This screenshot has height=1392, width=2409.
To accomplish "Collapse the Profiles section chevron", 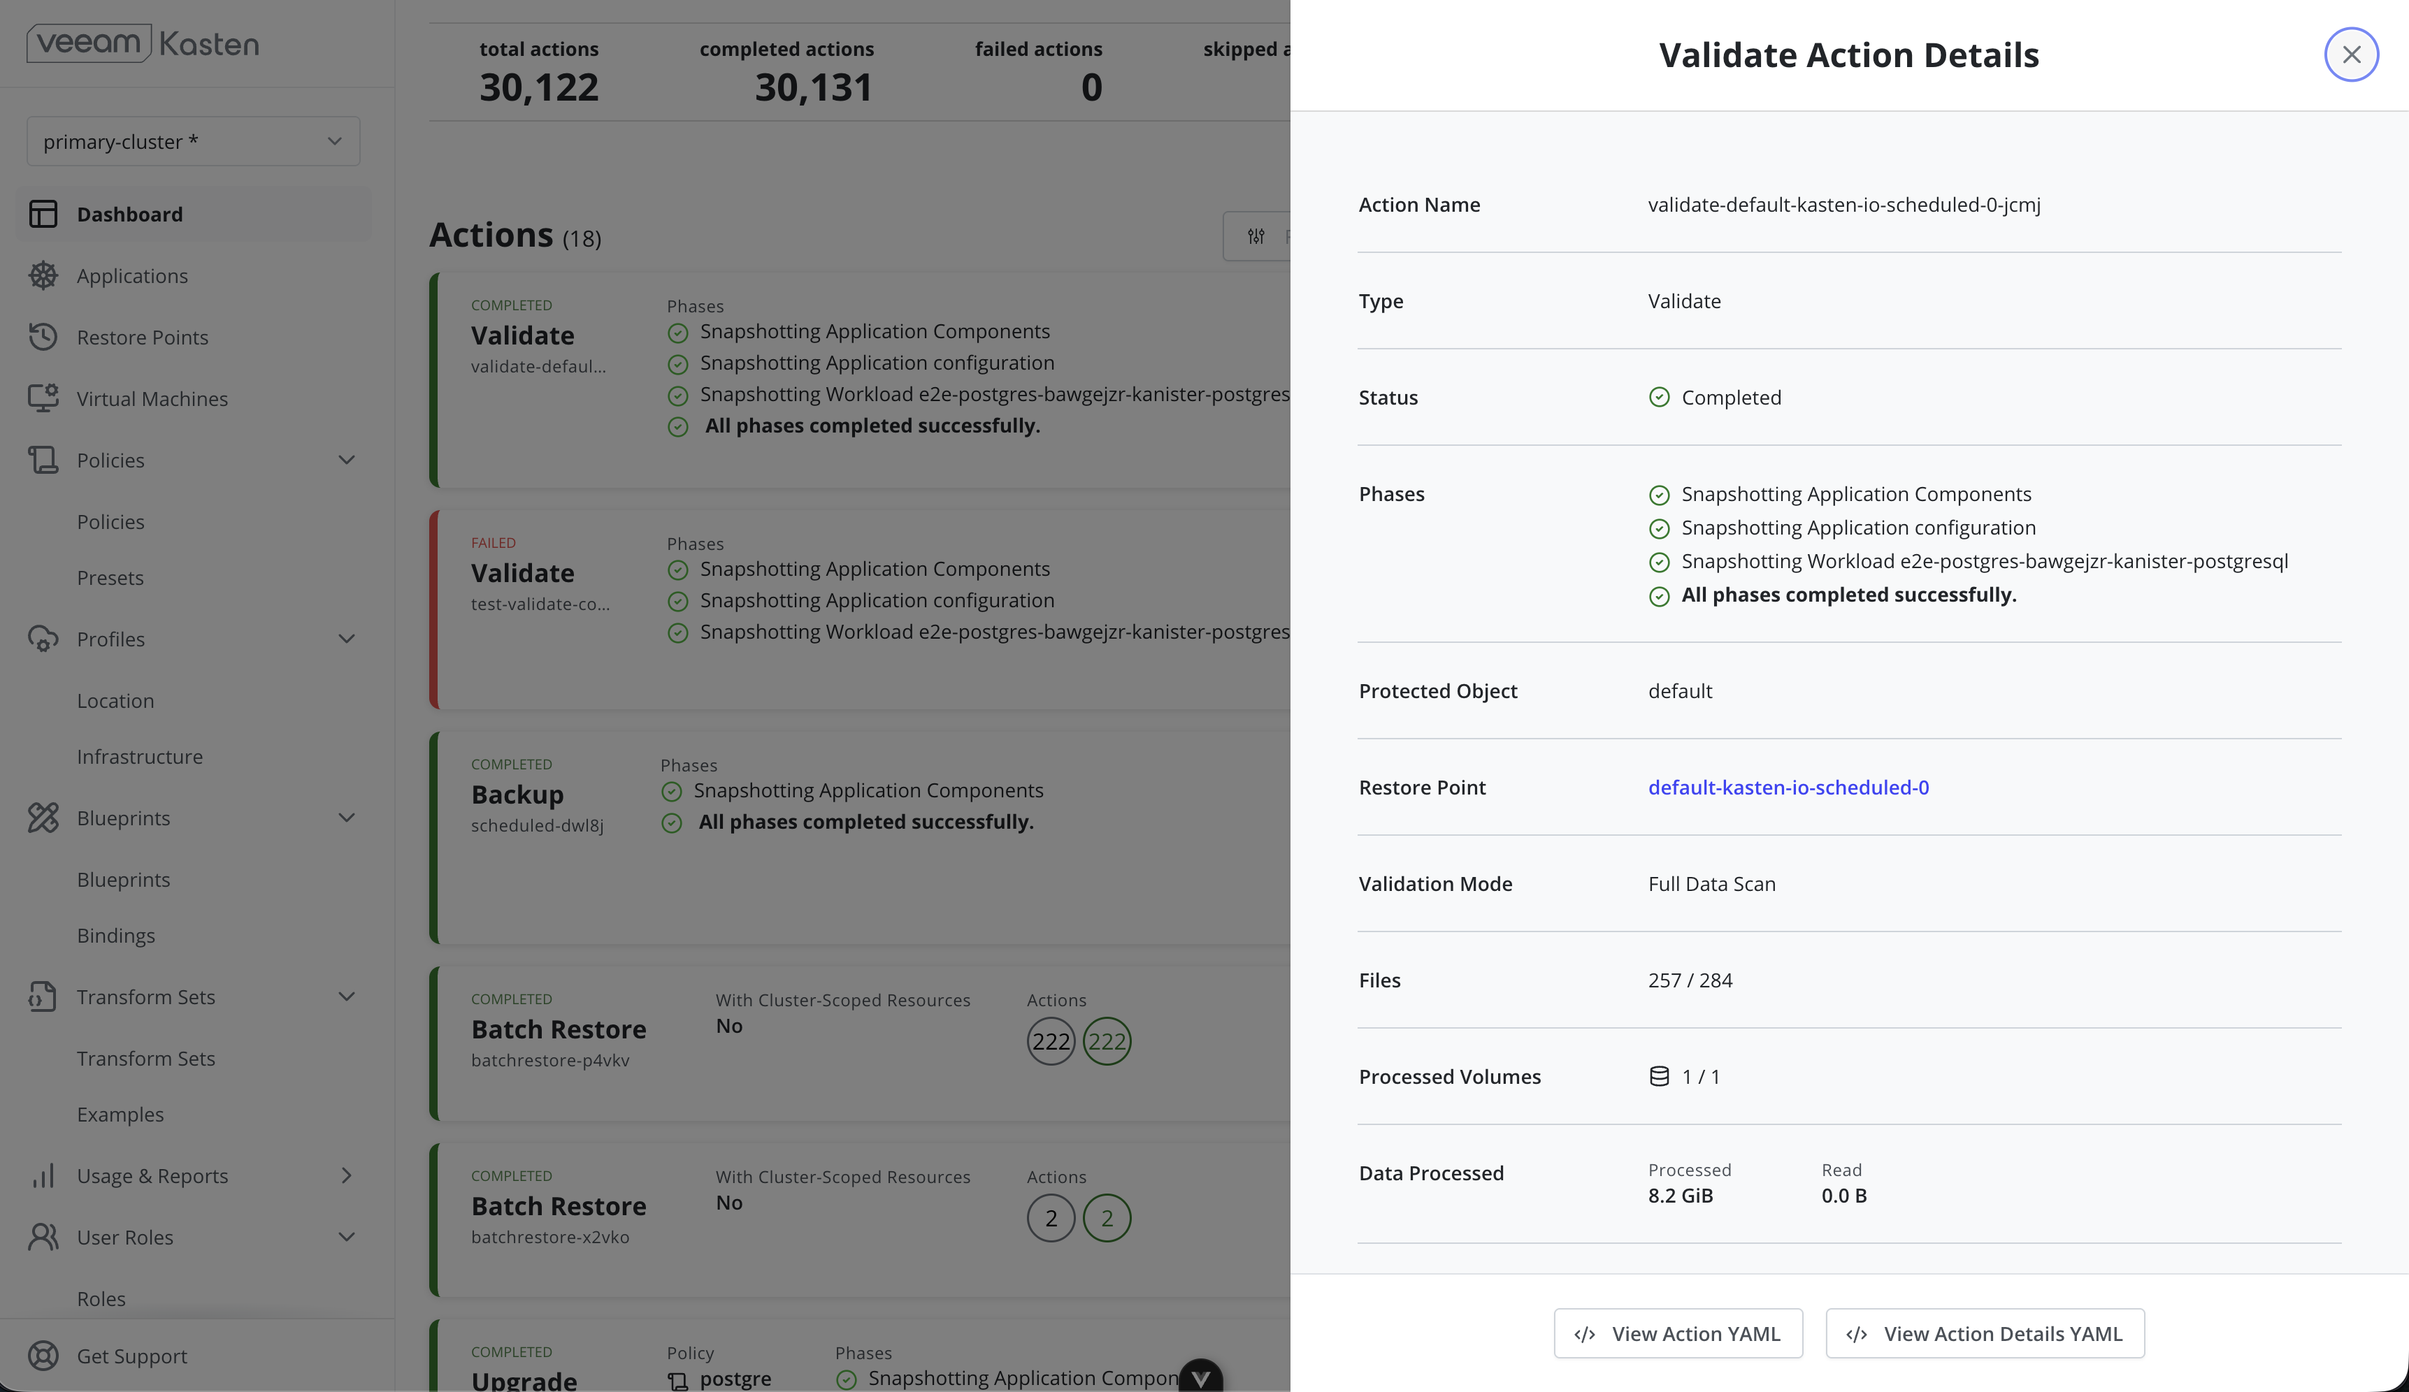I will 346,638.
